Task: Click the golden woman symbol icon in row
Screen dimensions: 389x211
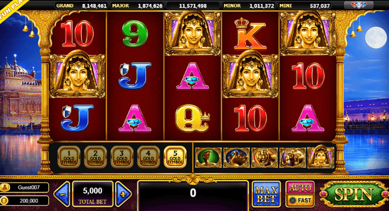Action: pyautogui.click(x=321, y=157)
